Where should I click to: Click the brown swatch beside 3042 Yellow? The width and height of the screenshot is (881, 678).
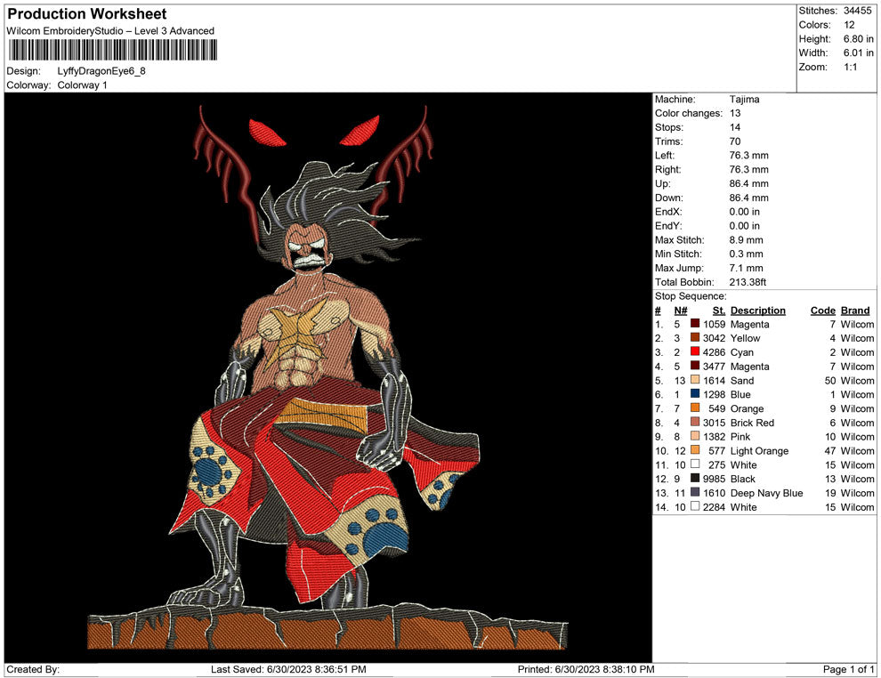(x=695, y=337)
